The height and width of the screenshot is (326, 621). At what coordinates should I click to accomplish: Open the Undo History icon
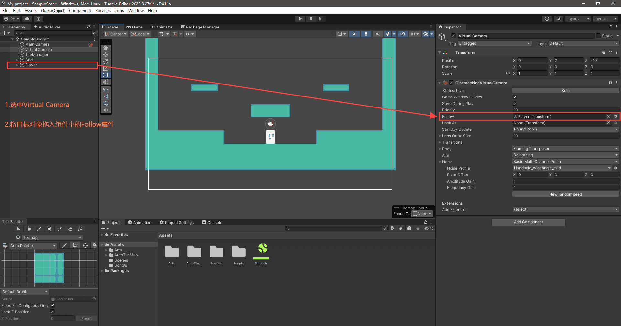point(547,19)
